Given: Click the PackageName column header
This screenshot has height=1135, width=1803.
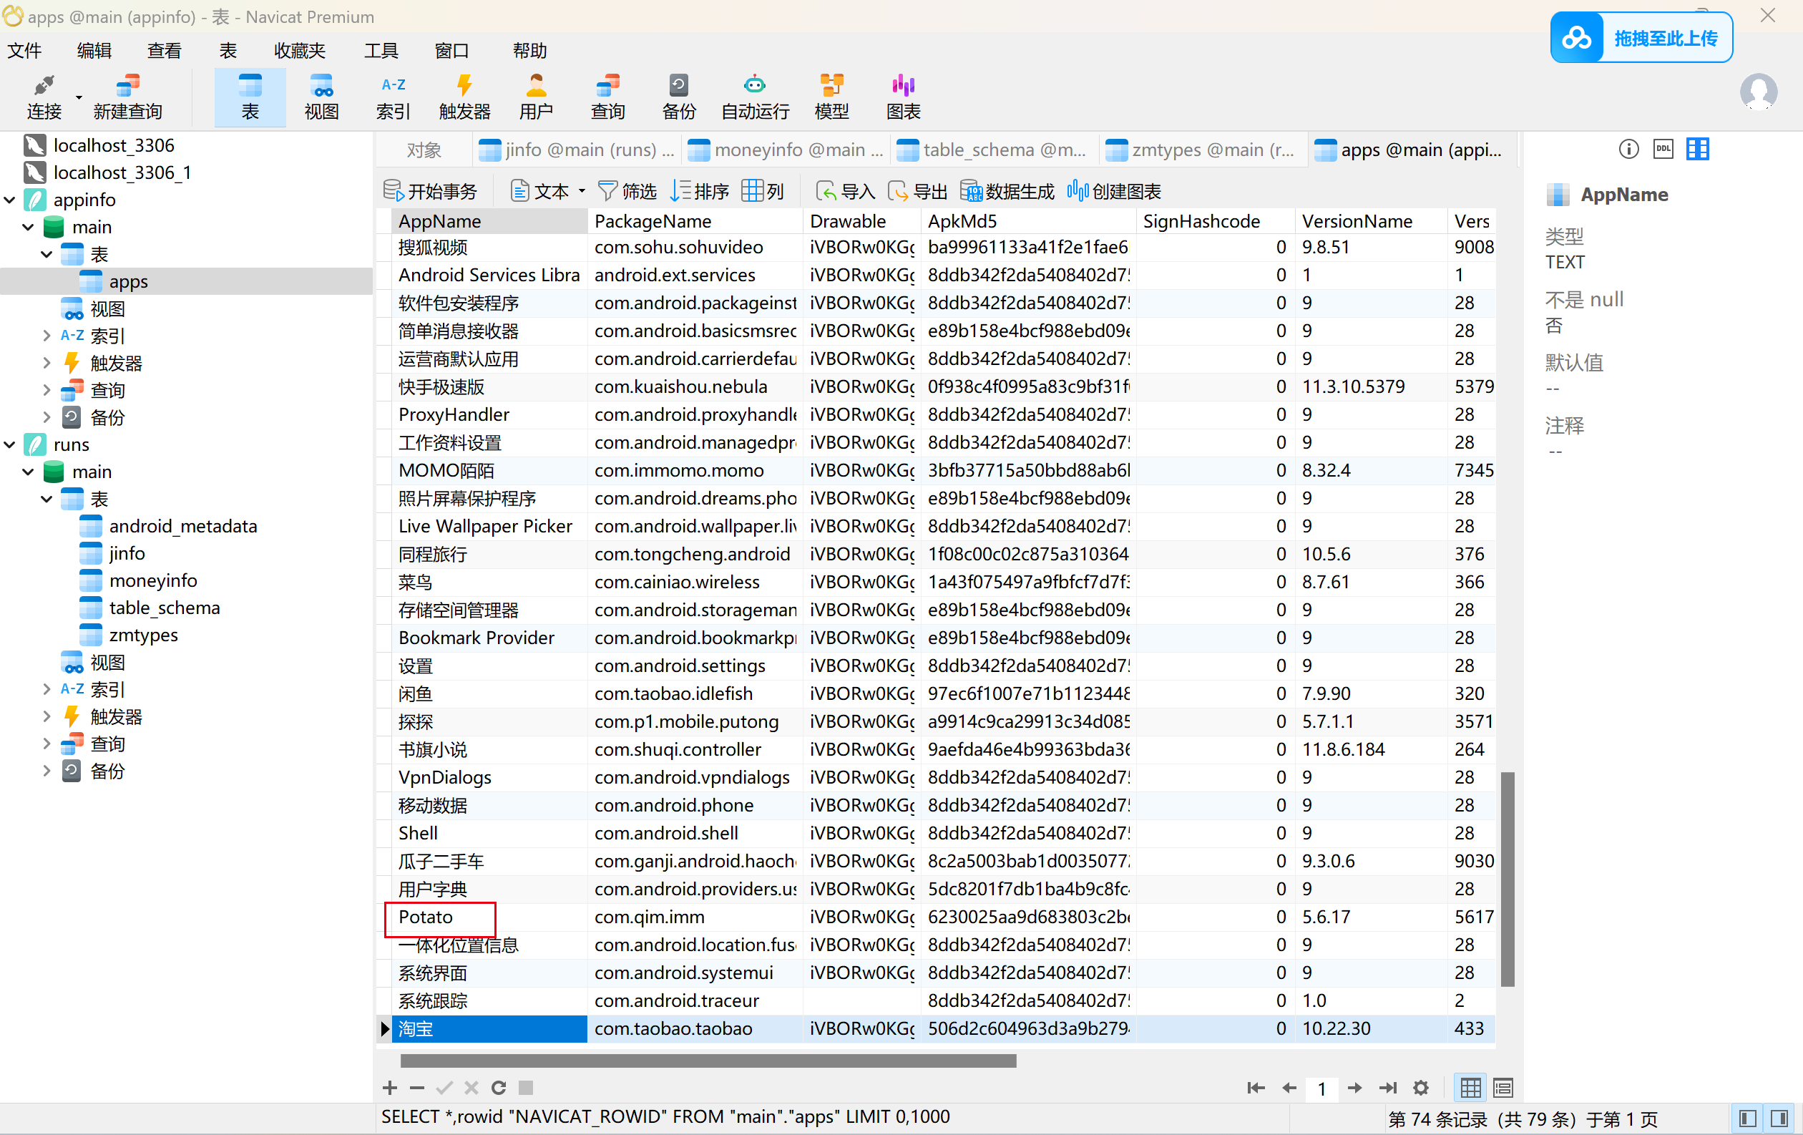Looking at the screenshot, I should [694, 221].
